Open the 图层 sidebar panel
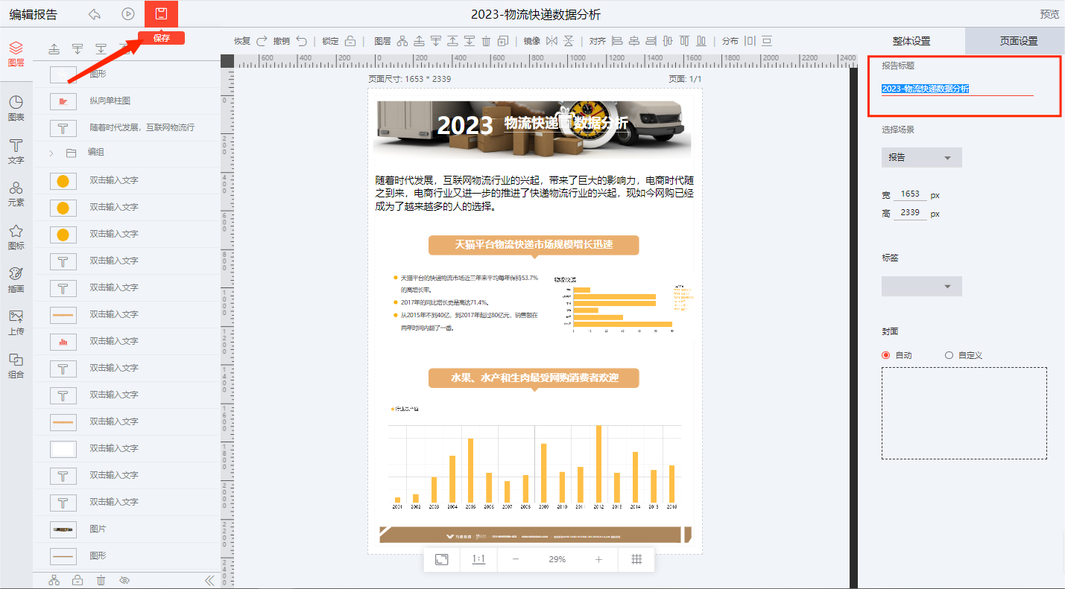 16,54
